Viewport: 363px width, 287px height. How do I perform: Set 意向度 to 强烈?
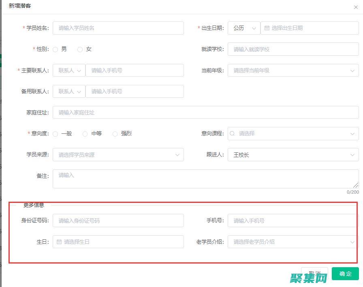click(115, 133)
